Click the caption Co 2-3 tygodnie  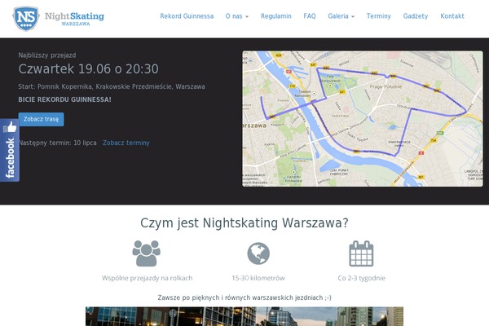(x=361, y=278)
